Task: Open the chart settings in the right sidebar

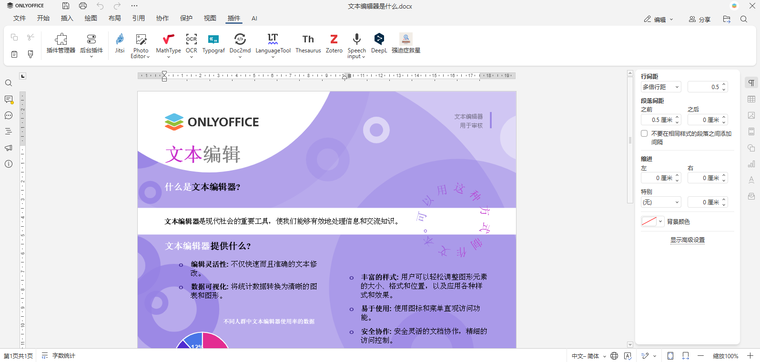Action: coord(751,164)
